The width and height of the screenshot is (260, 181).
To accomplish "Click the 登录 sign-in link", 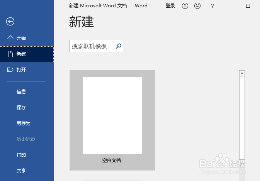I will (x=170, y=6).
